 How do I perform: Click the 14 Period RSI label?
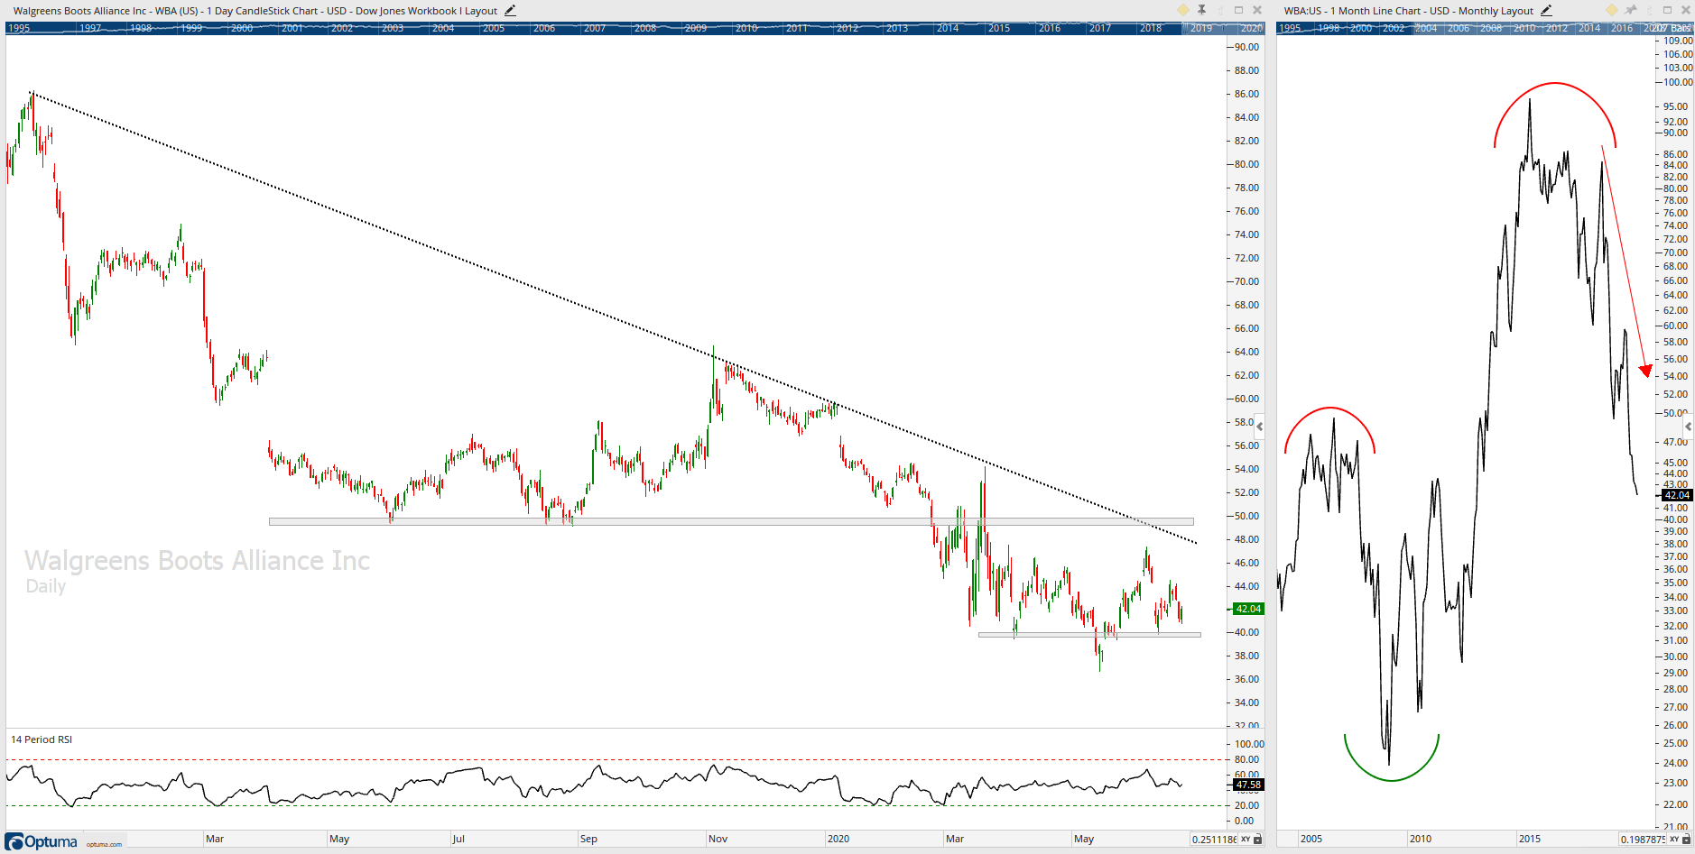click(42, 739)
